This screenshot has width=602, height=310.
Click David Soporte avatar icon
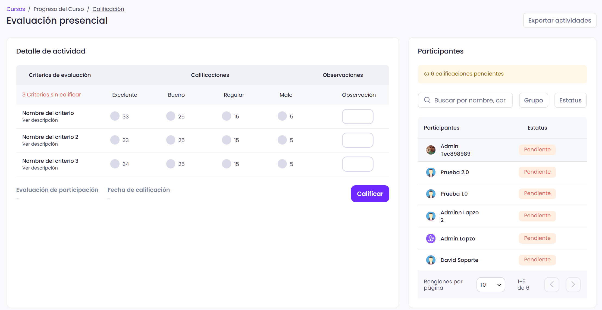tap(431, 260)
